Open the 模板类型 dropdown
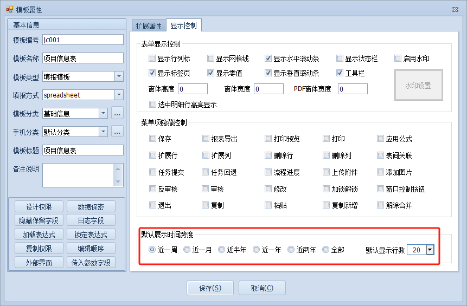Viewport: 467px width, 306px height. (119, 76)
